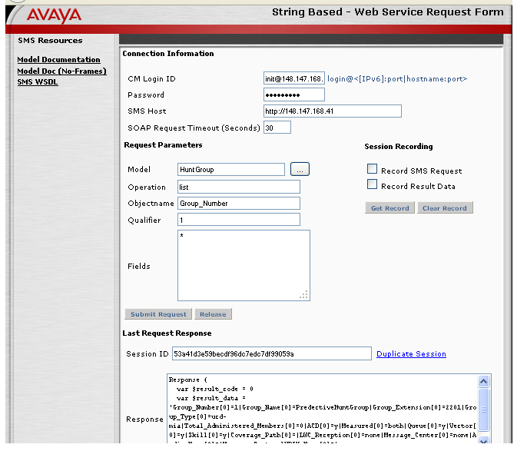The image size is (527, 451).
Task: Open the Model browse (...) button
Action: [x=300, y=169]
